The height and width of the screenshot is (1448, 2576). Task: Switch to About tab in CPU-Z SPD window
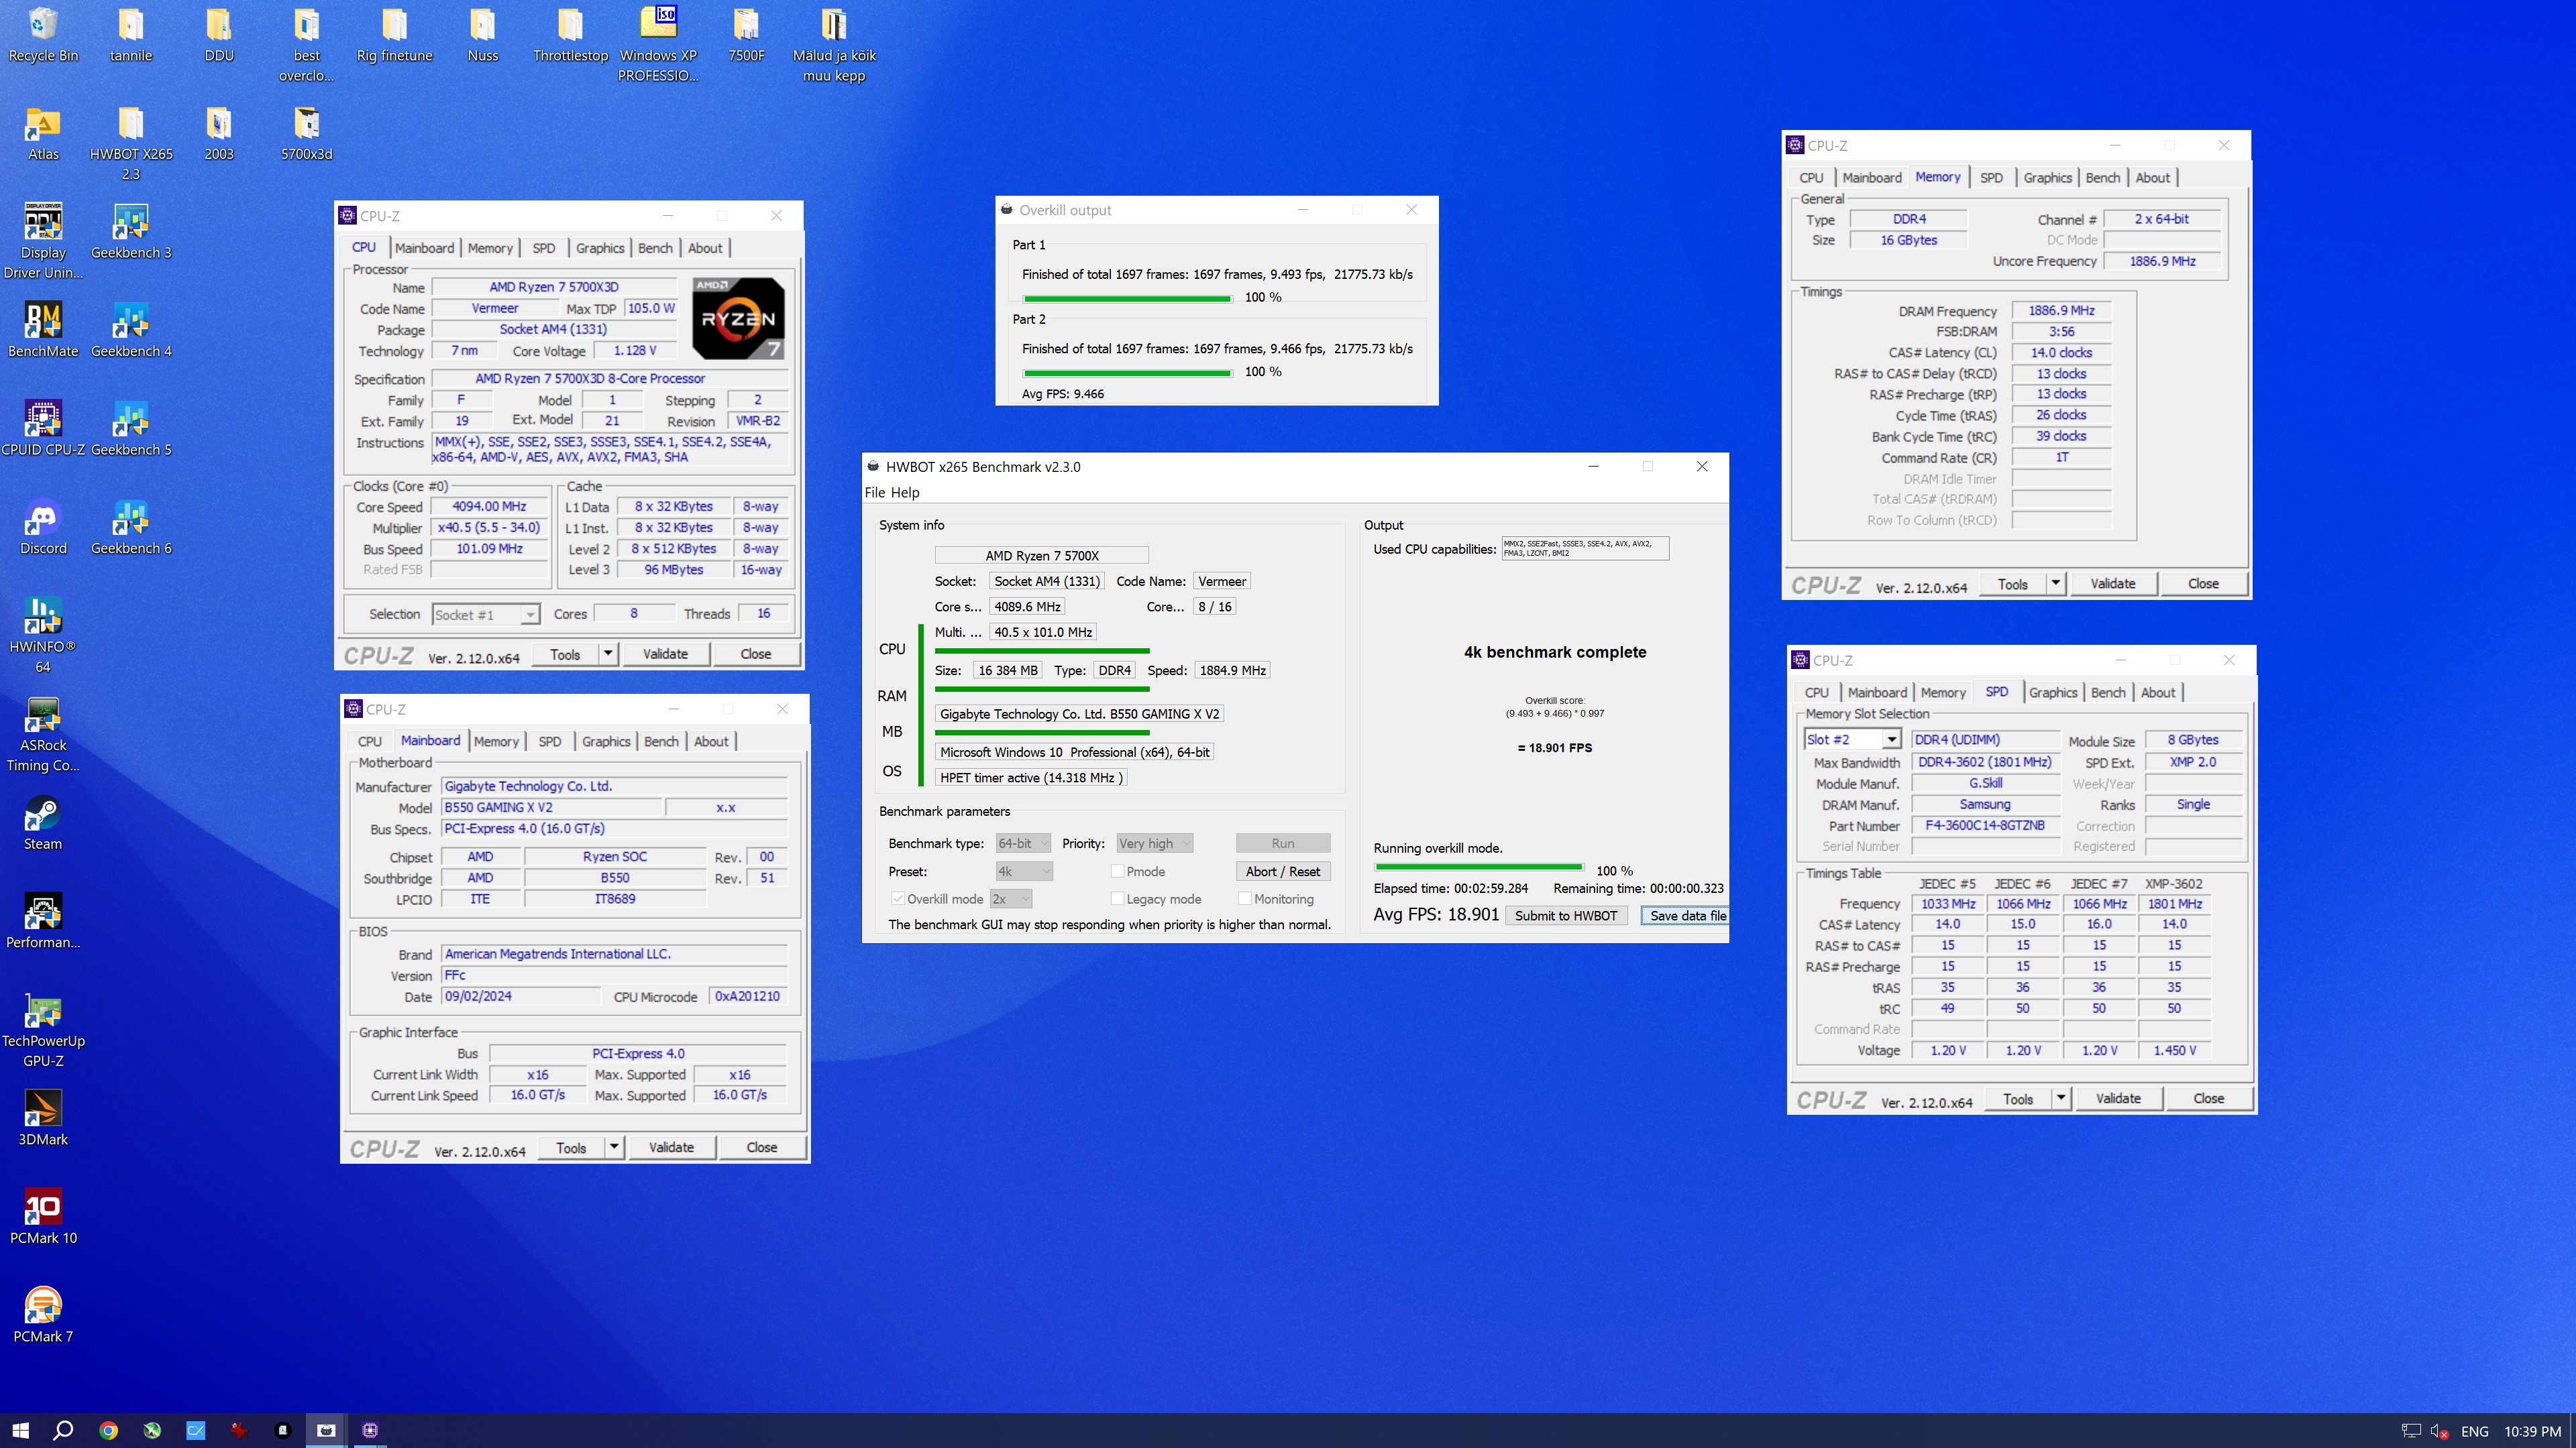pos(2157,692)
